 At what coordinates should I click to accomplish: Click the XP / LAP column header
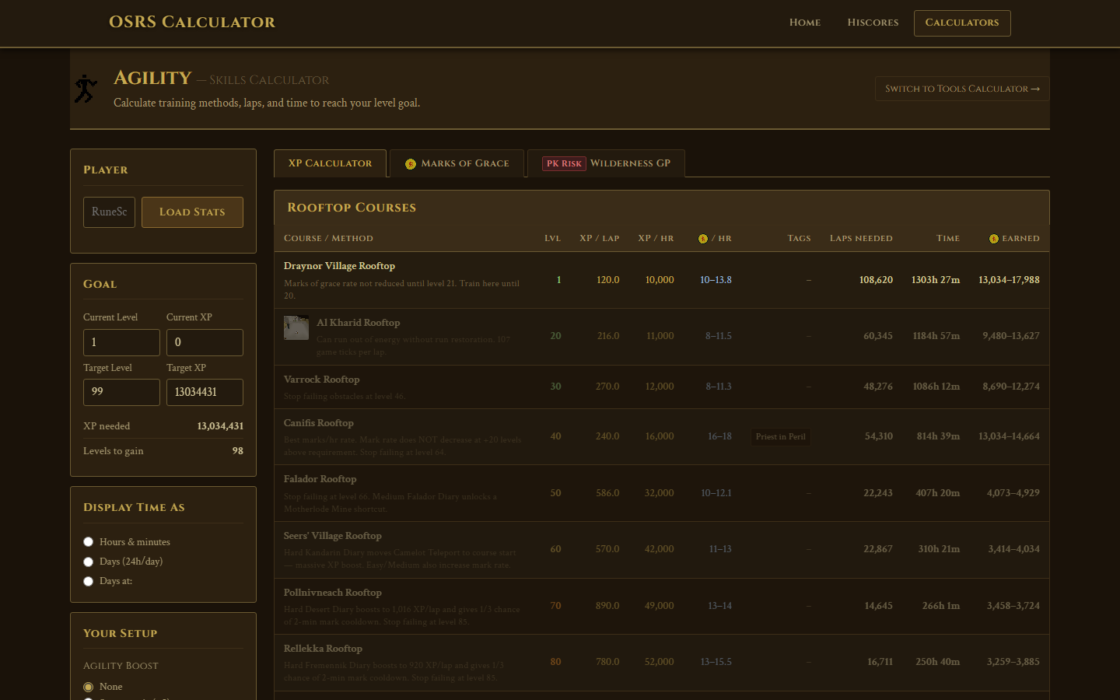click(600, 238)
